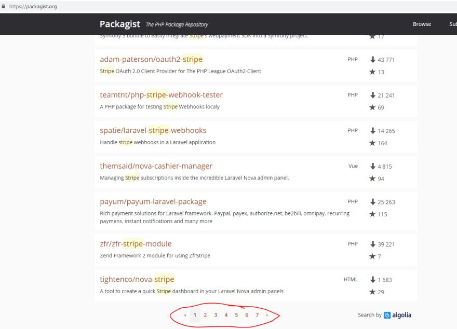Click download count 25 263
Screen dimensions: 457x329
click(386, 202)
